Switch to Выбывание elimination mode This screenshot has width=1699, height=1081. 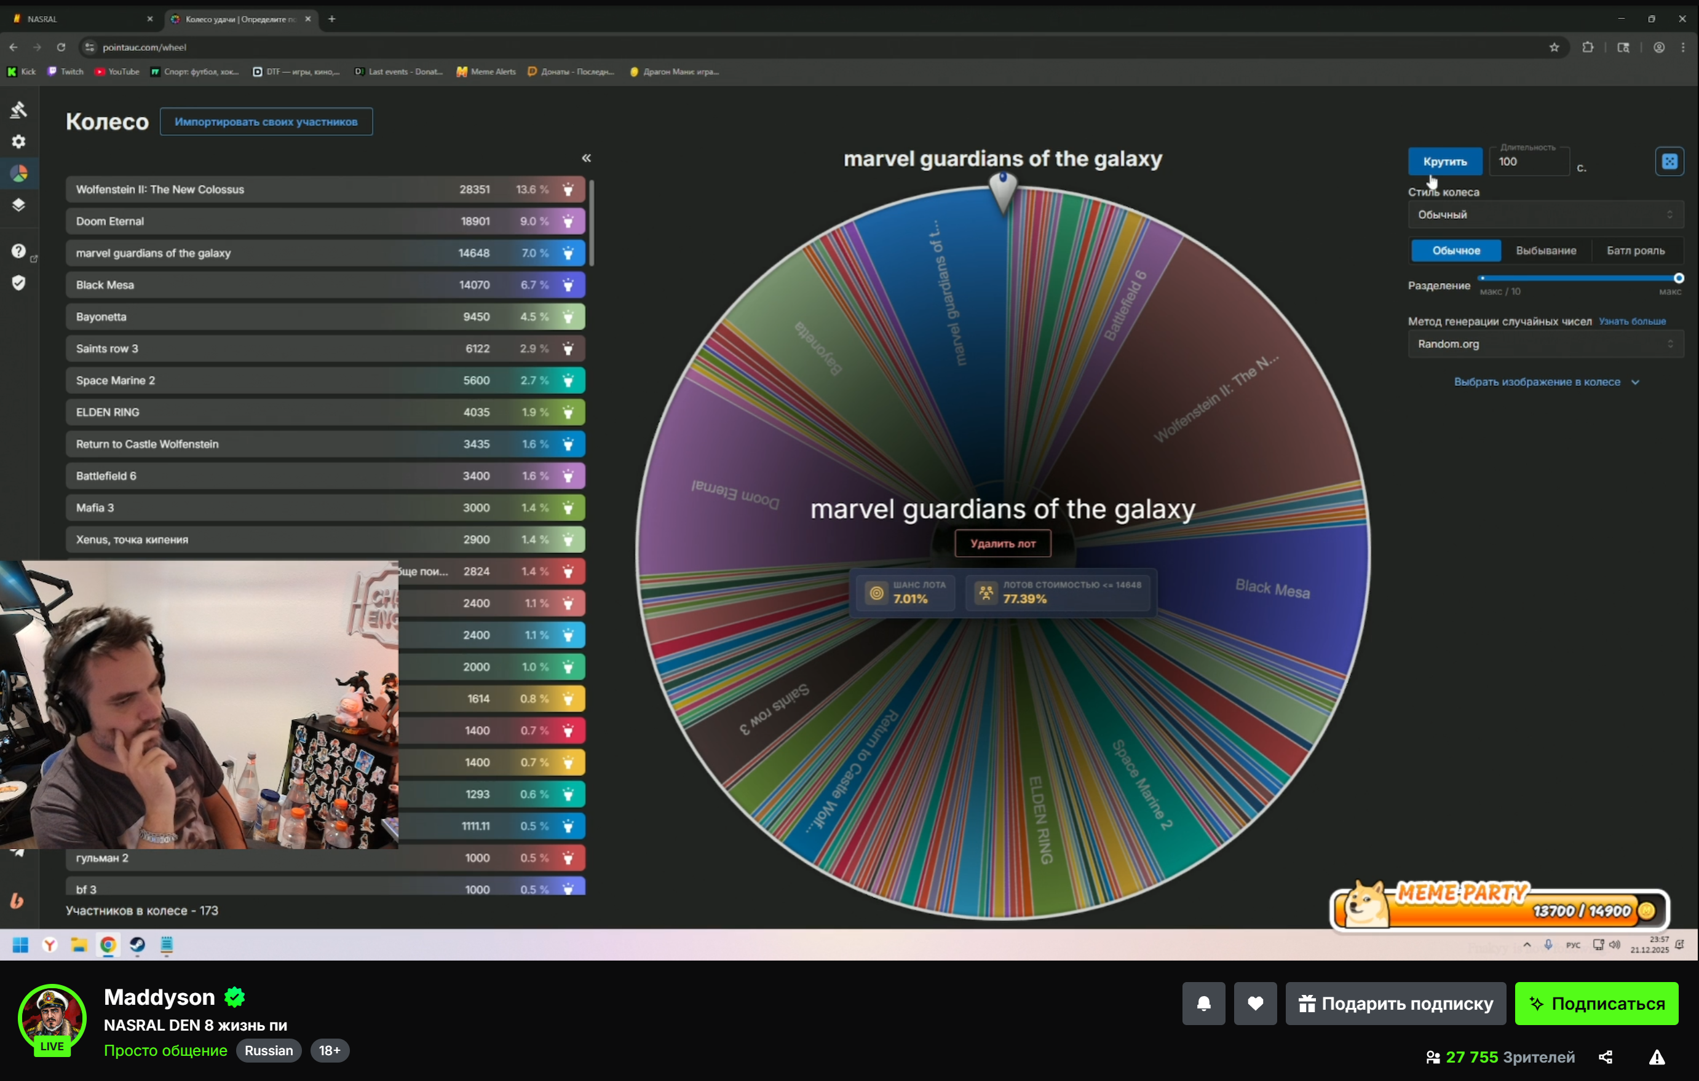[1545, 250]
